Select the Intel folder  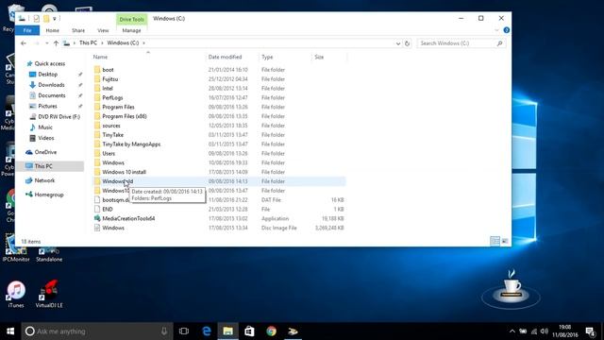point(108,88)
